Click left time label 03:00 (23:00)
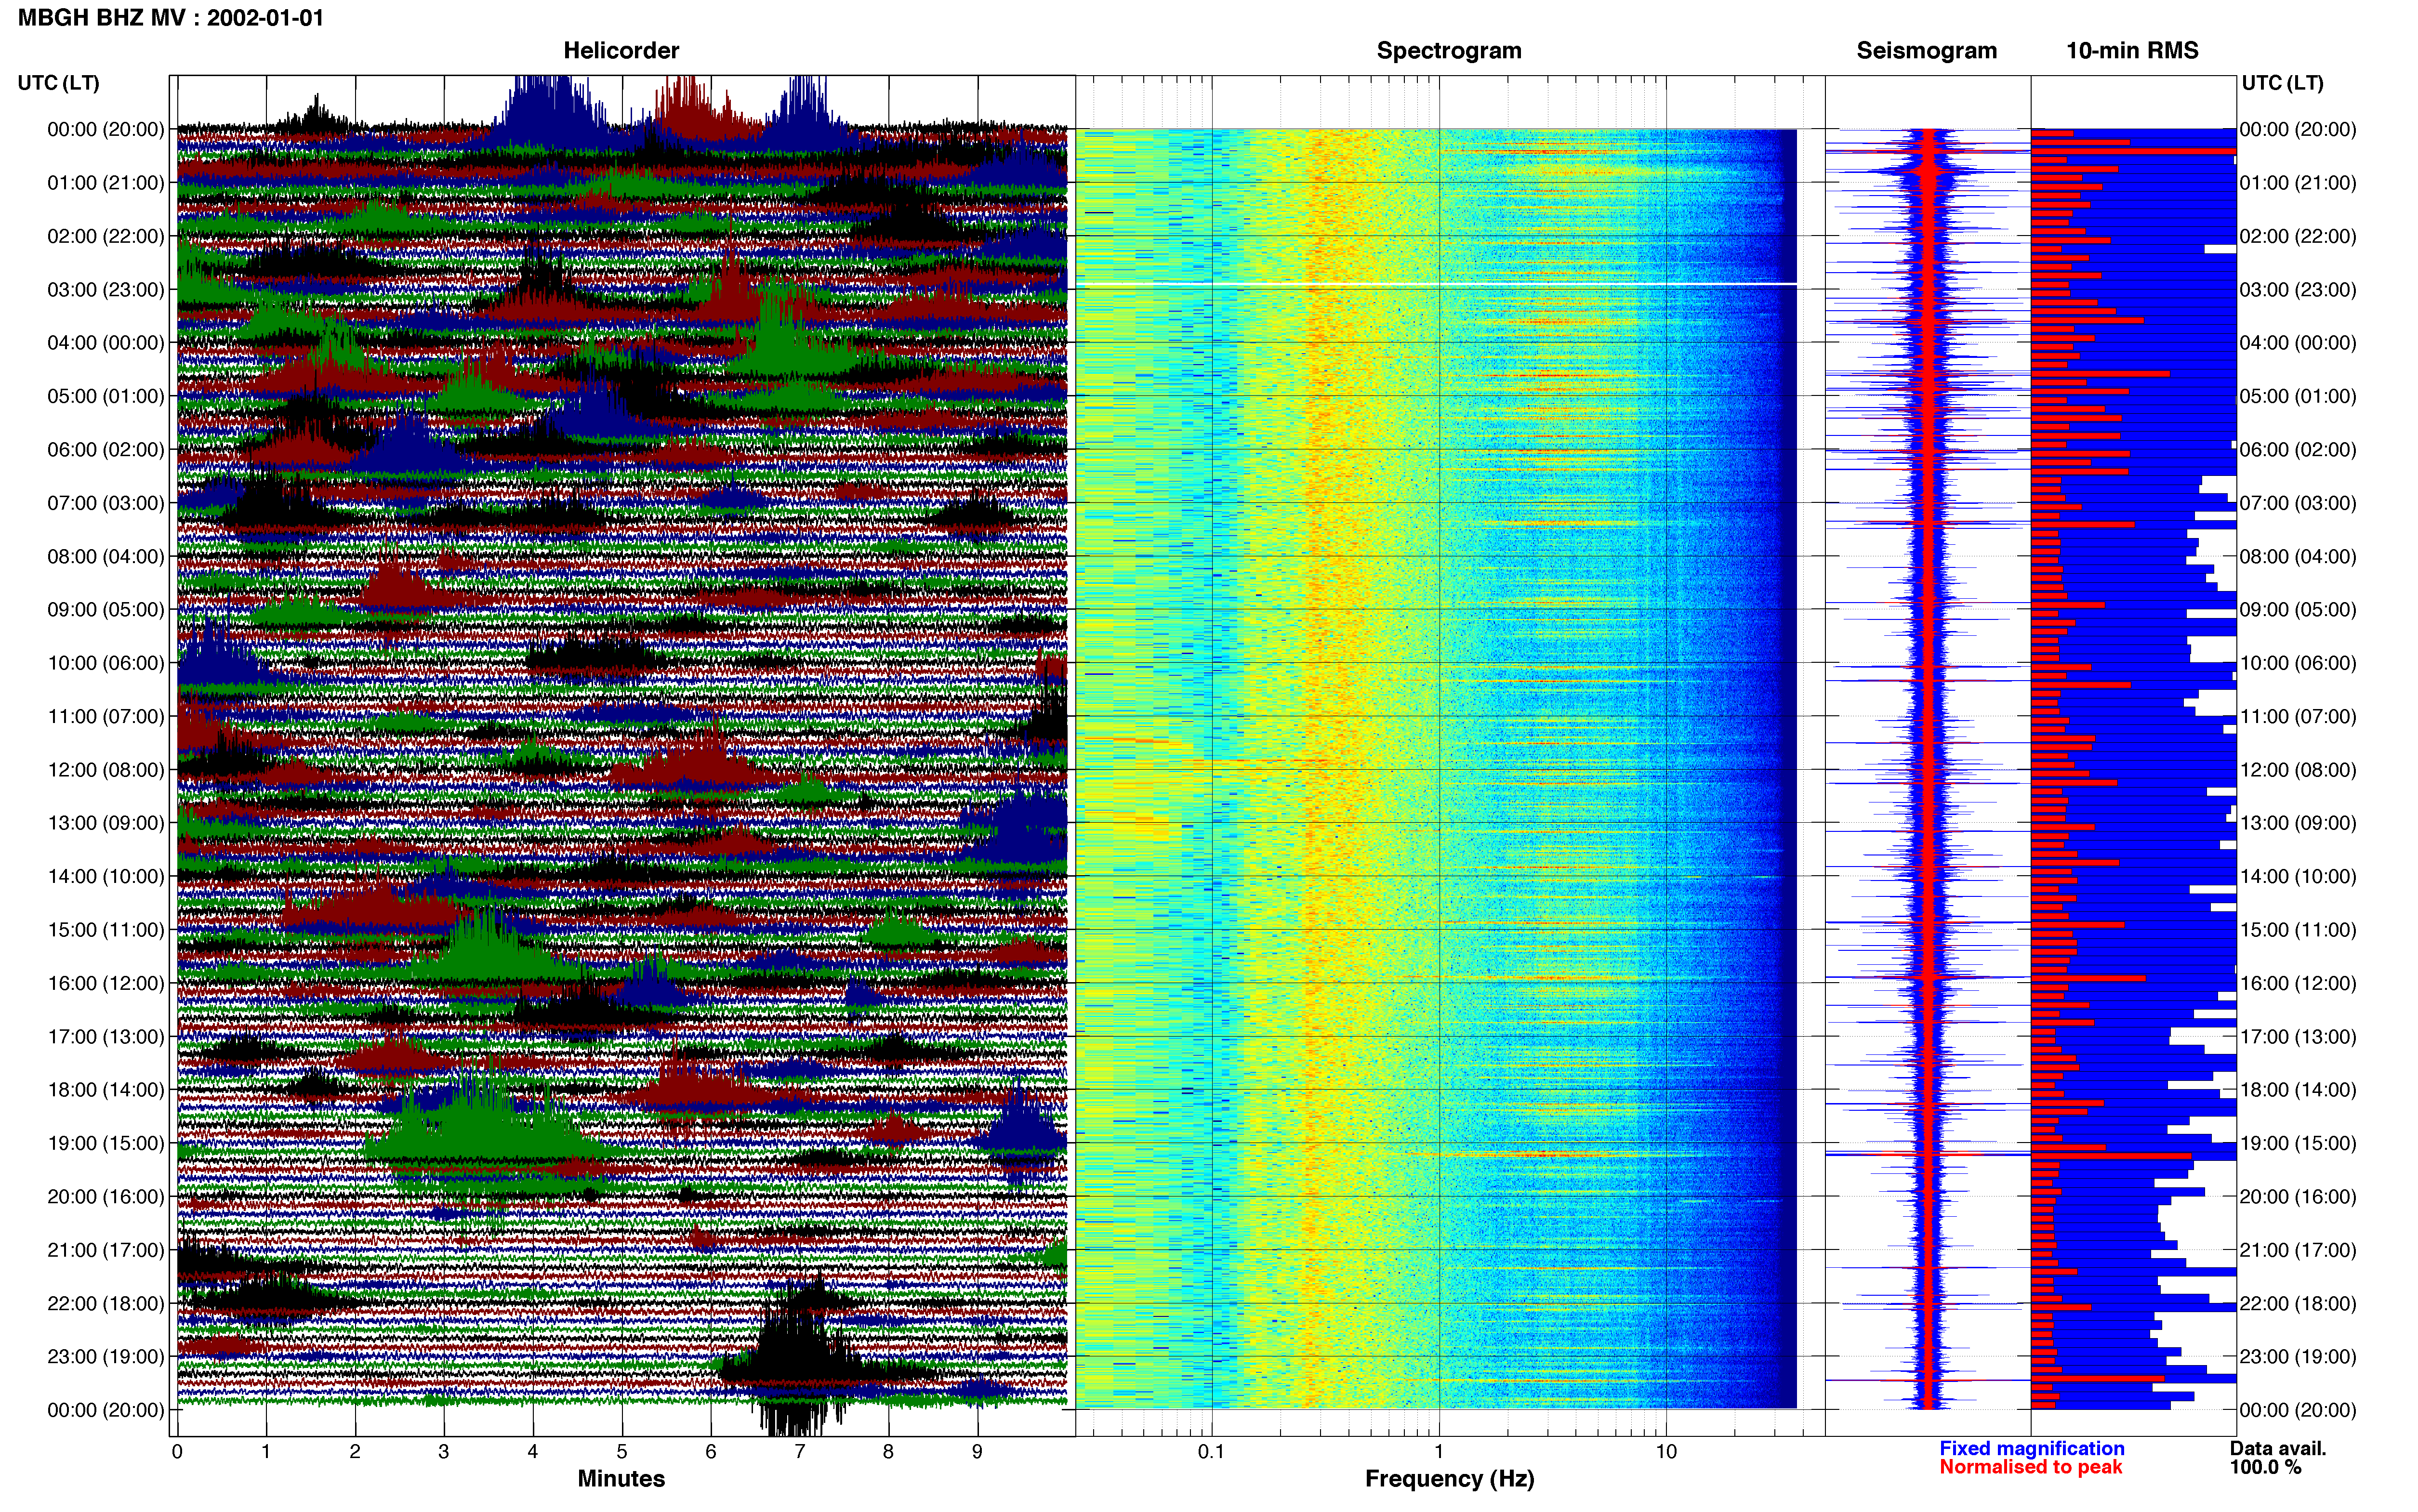 click(x=105, y=290)
